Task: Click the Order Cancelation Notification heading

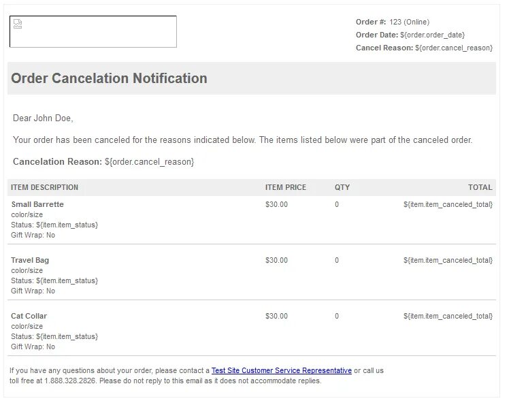Action: coord(110,78)
